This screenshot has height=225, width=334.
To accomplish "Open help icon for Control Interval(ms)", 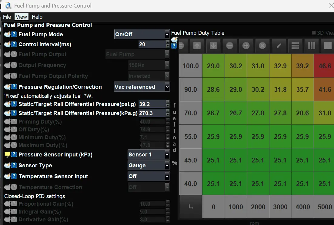I will 14,44.
